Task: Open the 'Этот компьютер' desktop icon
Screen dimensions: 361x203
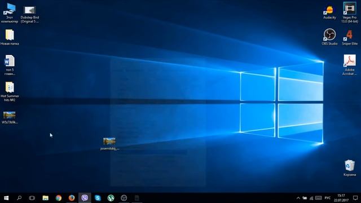Action: (10, 13)
